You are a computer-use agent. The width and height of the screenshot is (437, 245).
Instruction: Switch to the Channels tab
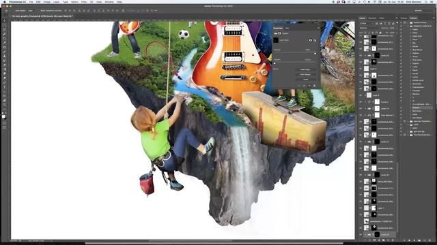click(372, 18)
